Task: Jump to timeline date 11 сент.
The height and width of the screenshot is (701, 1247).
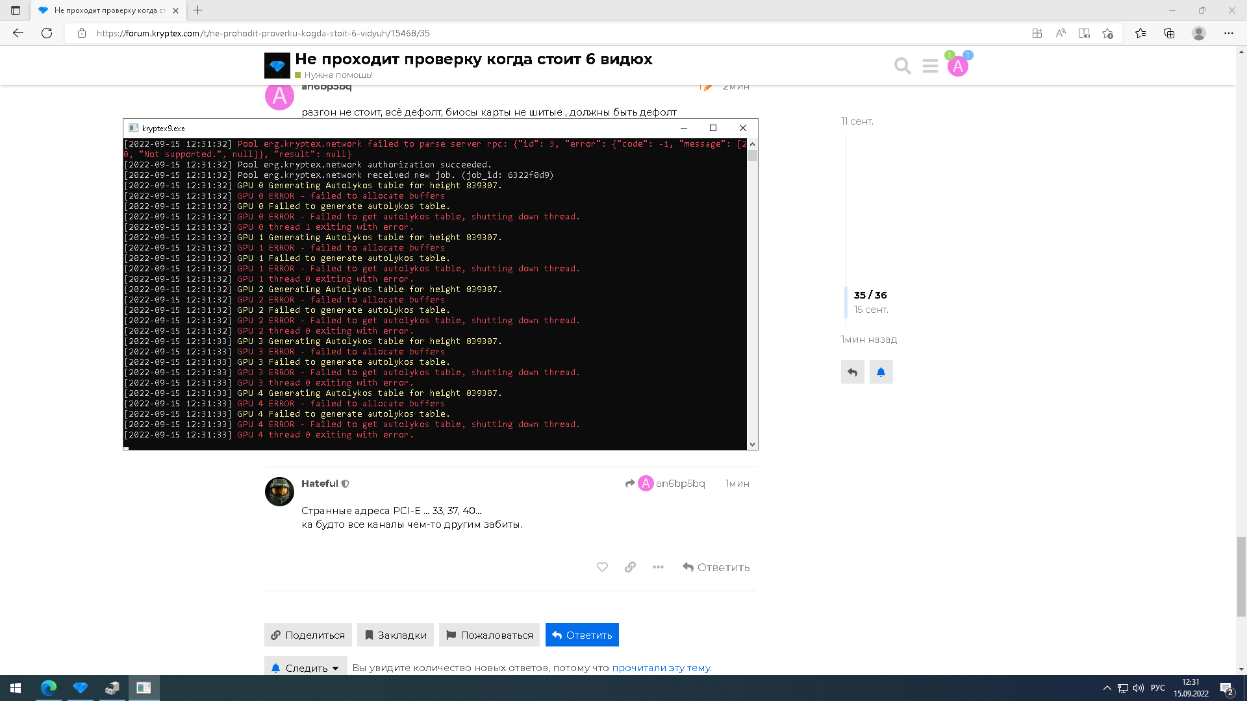Action: pos(857,121)
